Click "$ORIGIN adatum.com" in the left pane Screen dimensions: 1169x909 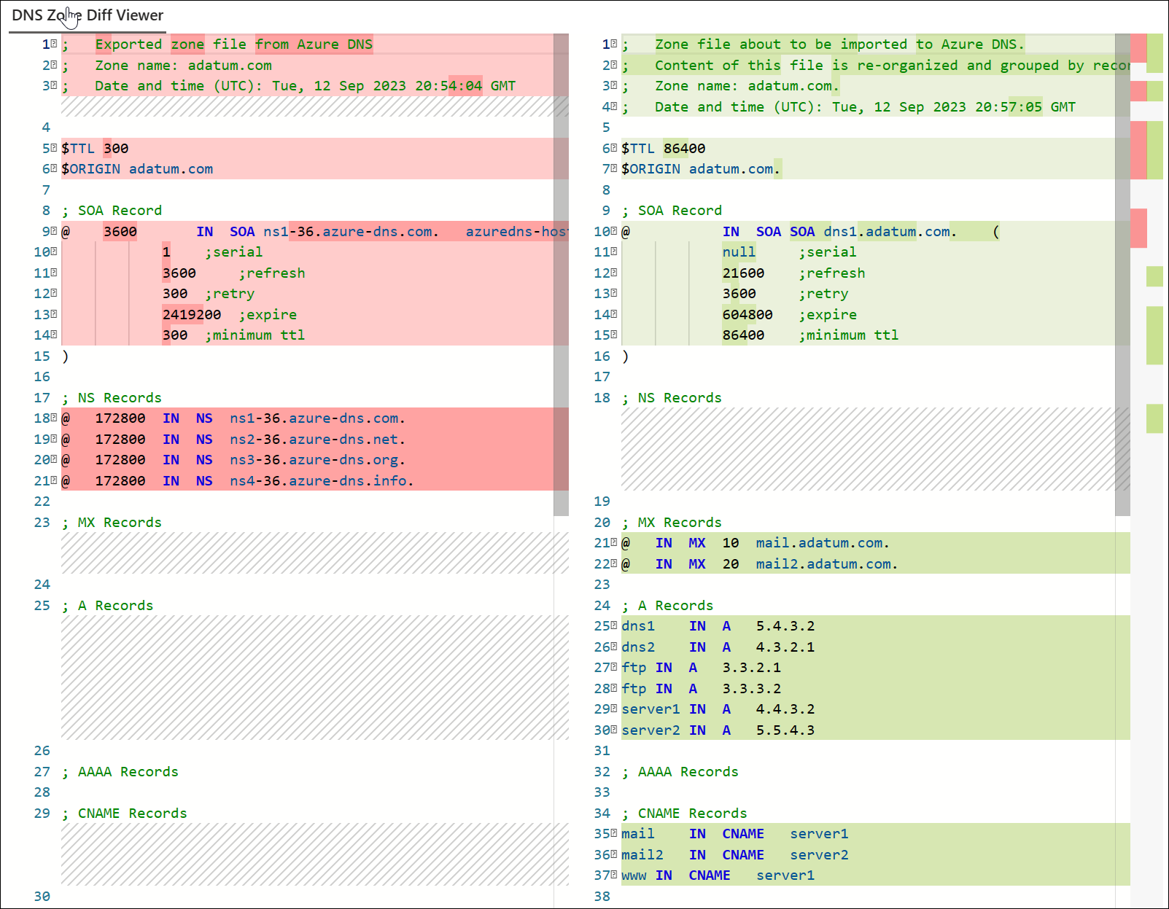[137, 169]
